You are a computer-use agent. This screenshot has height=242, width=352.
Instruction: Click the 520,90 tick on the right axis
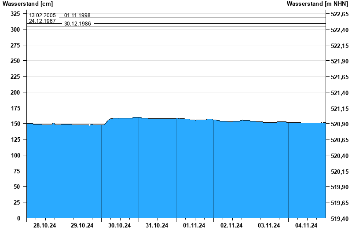[339, 124]
